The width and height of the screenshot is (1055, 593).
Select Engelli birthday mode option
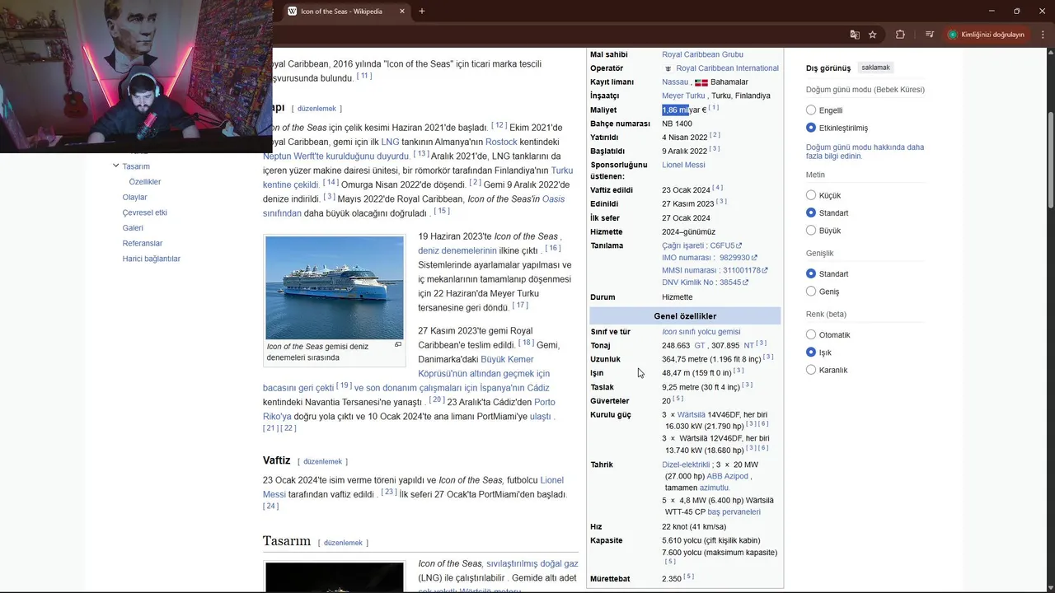coord(811,110)
